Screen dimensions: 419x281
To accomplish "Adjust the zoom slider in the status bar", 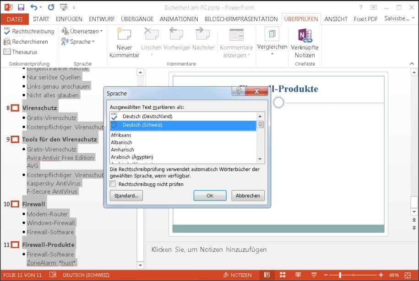I will click(340, 275).
